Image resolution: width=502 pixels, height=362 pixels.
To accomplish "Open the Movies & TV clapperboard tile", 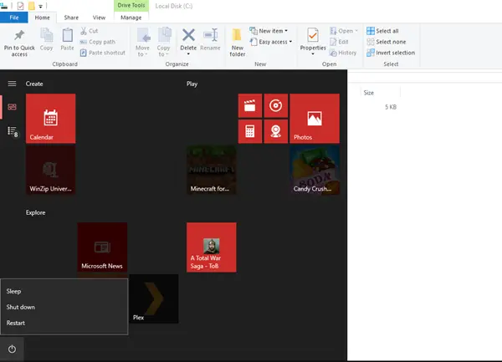I will point(249,105).
